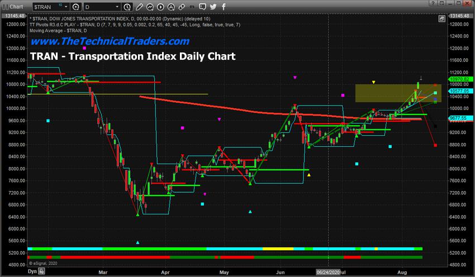Expand the D interval dropdown arrow
The width and height of the screenshot is (475, 277).
117,7
